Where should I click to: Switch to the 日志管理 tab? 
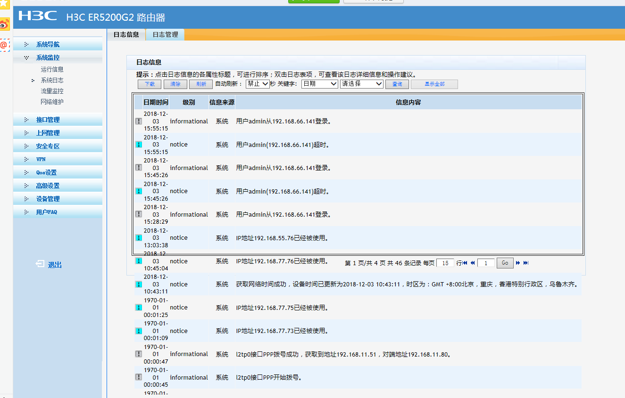(165, 34)
